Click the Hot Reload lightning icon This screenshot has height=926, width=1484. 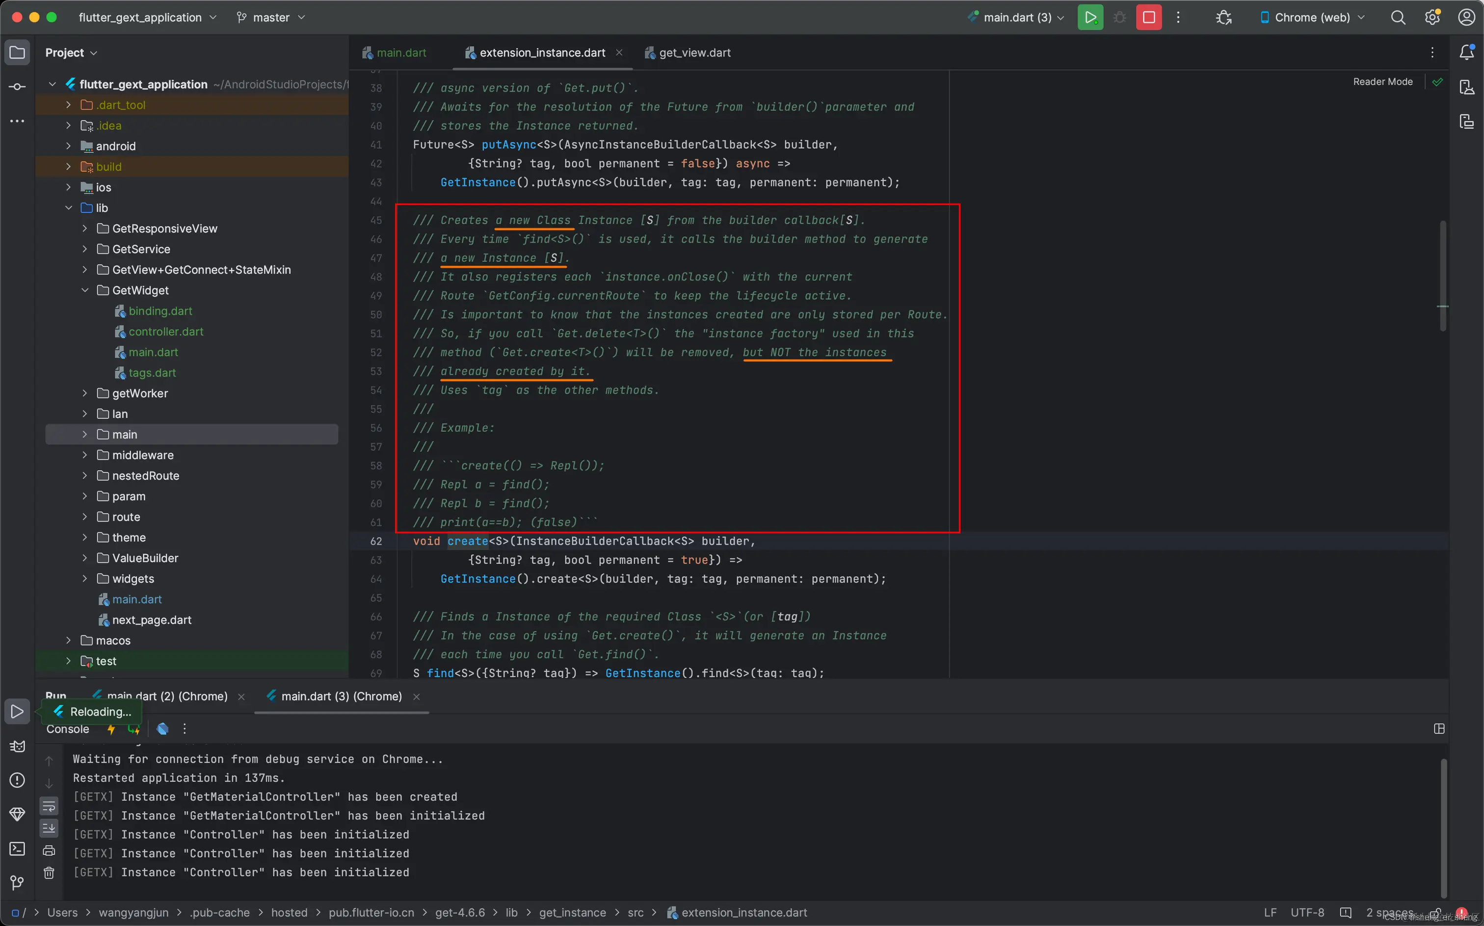coord(111,729)
